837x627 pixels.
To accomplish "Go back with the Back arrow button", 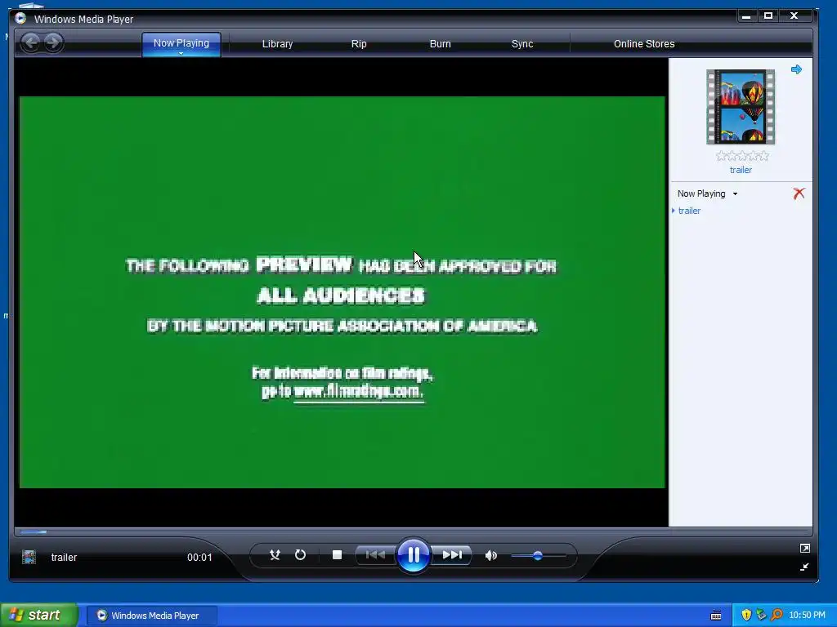I will (x=31, y=42).
